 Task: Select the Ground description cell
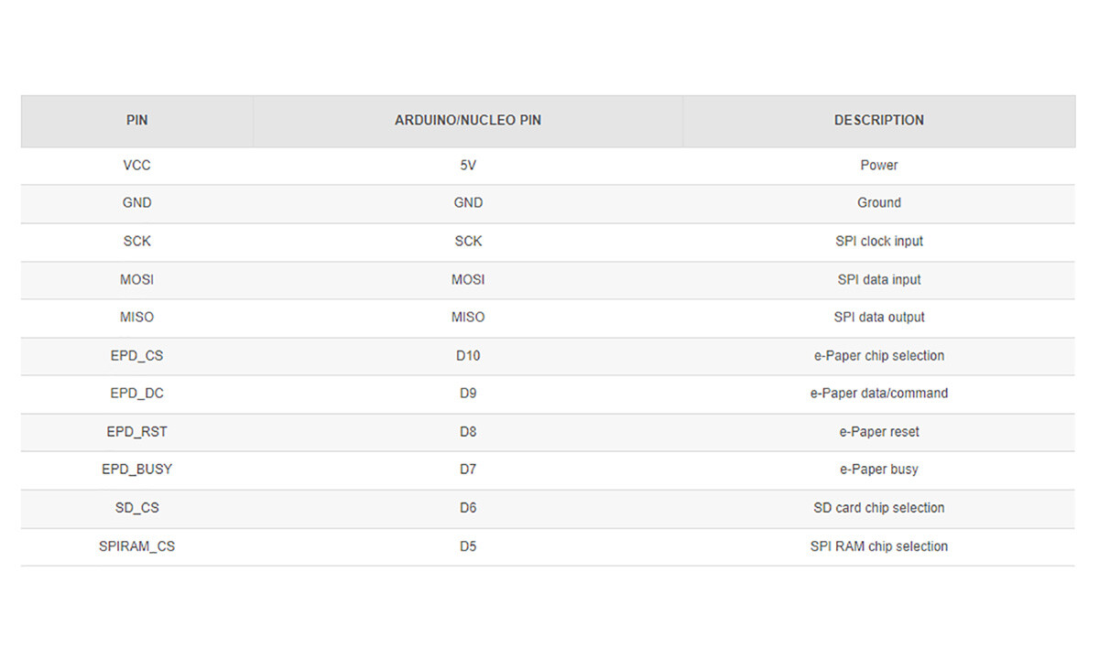point(879,203)
